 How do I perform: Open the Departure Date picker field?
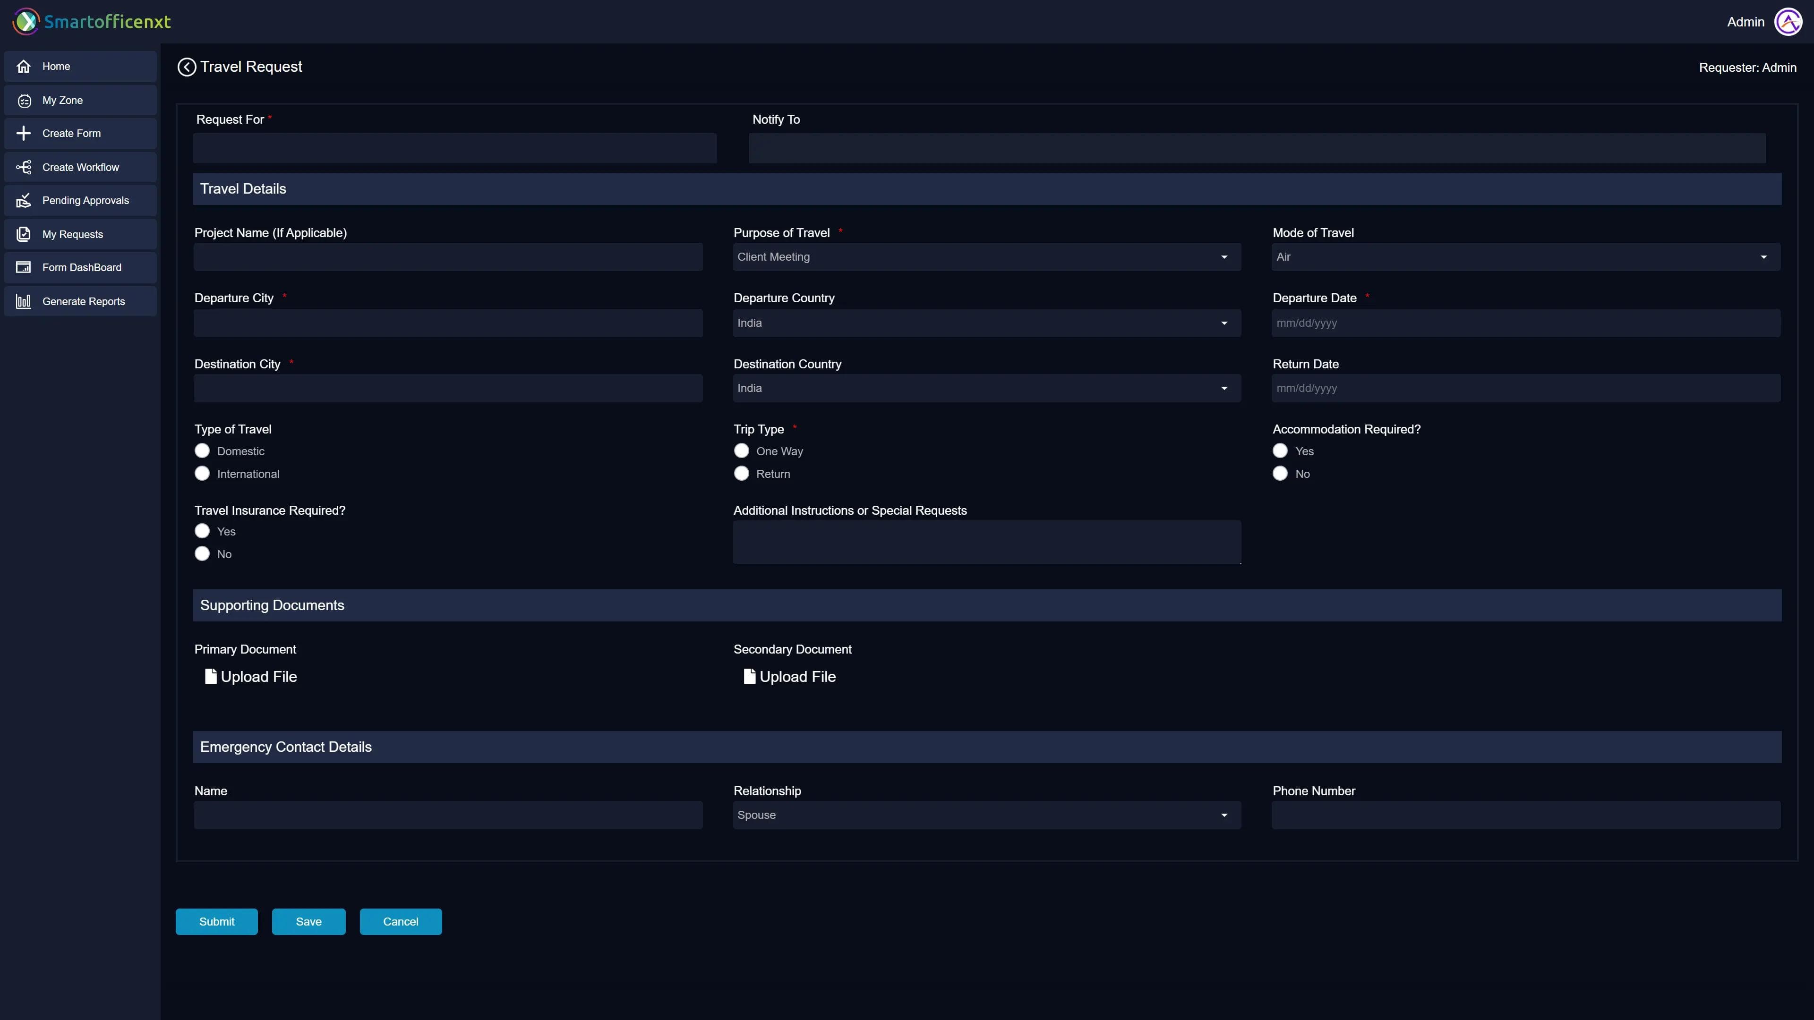[x=1525, y=323]
